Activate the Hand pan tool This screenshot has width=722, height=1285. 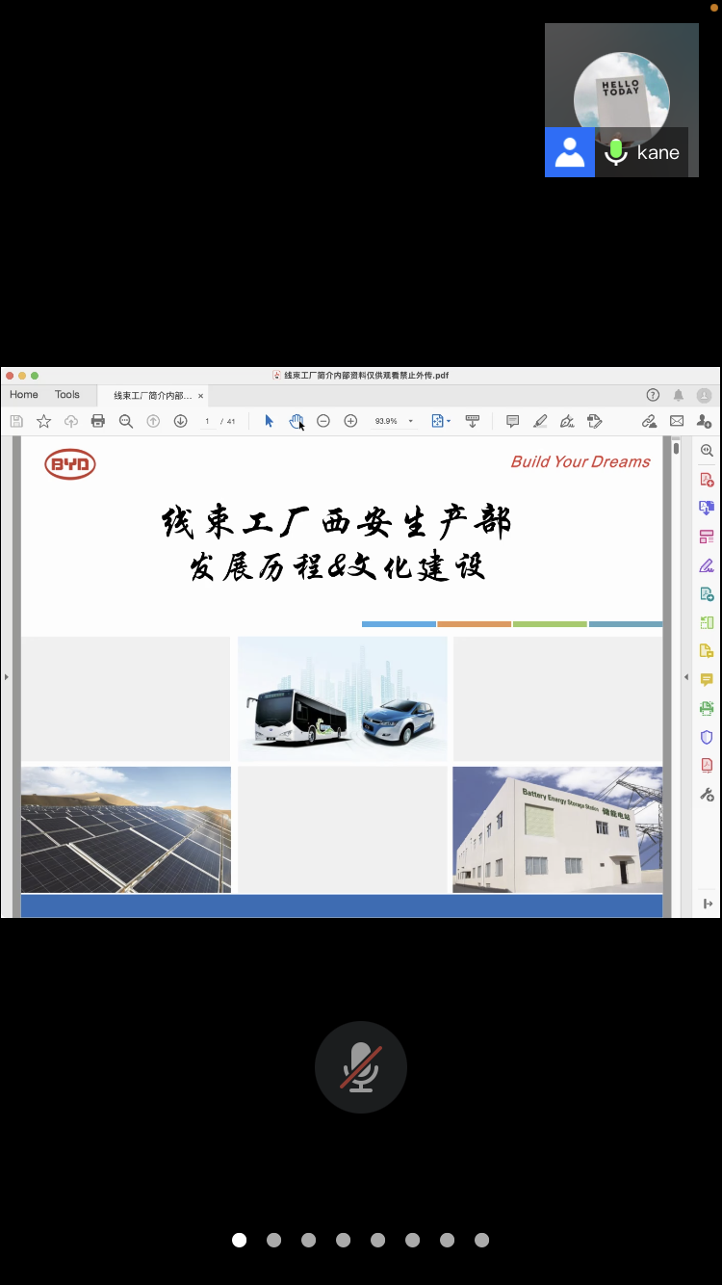[297, 421]
